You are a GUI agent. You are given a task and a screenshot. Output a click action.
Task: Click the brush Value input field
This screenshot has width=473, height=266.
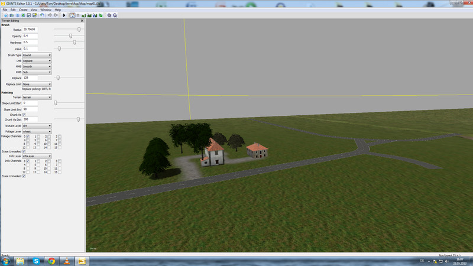[30, 48]
